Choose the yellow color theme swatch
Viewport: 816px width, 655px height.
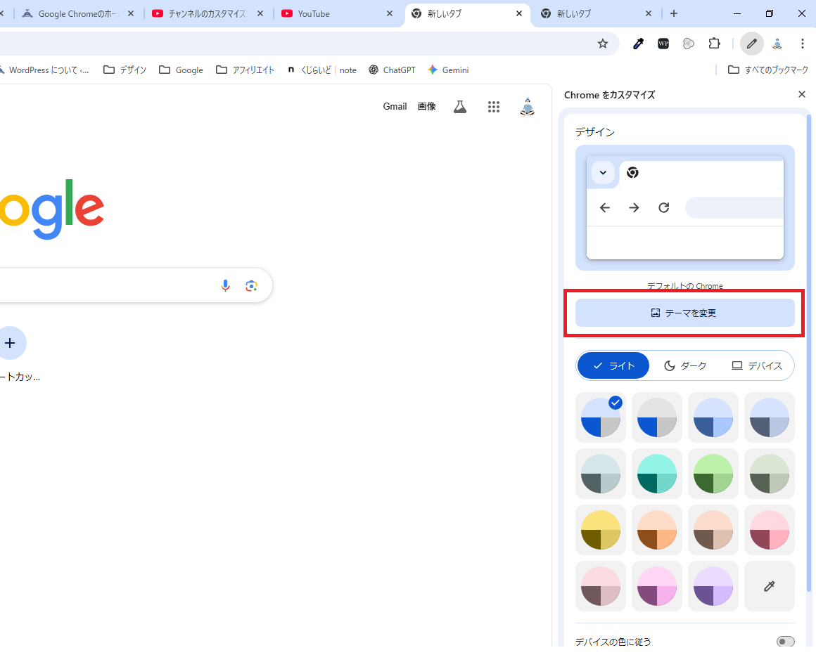601,530
